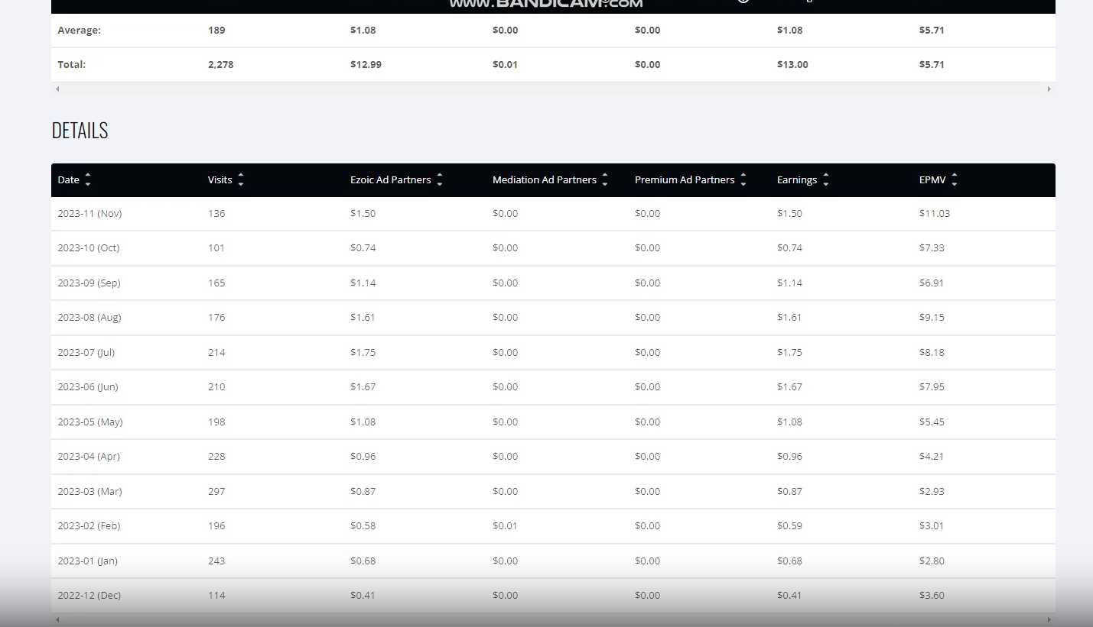This screenshot has height=627, width=1093.
Task: Sort by EPMV column sort arrows
Action: click(x=955, y=180)
